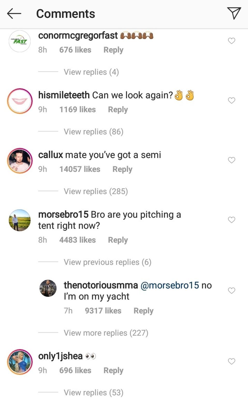Viewport: 248px width, 407px height.
Task: Show View previous replies (6)
Action: pos(107,262)
